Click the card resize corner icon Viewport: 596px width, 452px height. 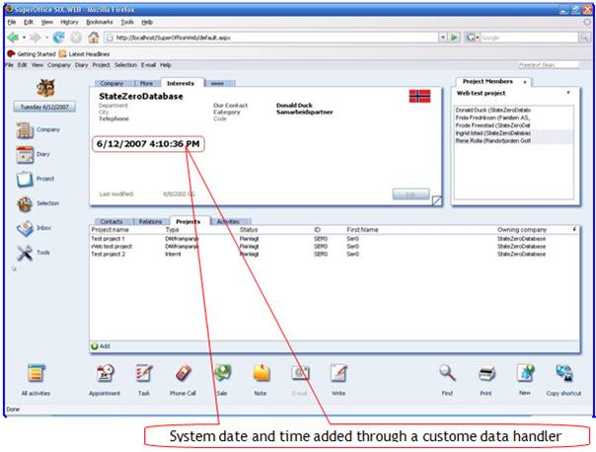coord(437,200)
